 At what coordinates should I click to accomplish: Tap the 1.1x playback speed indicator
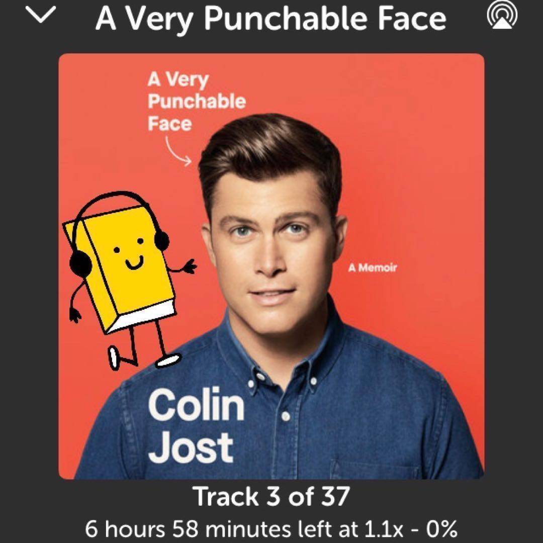click(x=383, y=529)
